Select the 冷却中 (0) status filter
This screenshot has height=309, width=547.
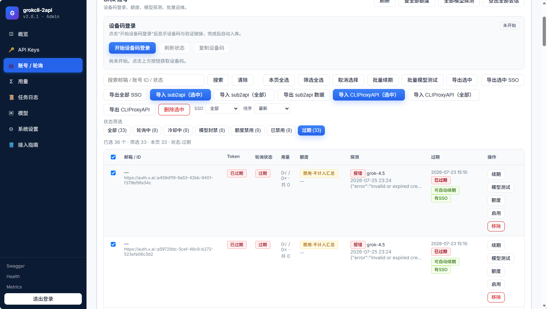[178, 130]
